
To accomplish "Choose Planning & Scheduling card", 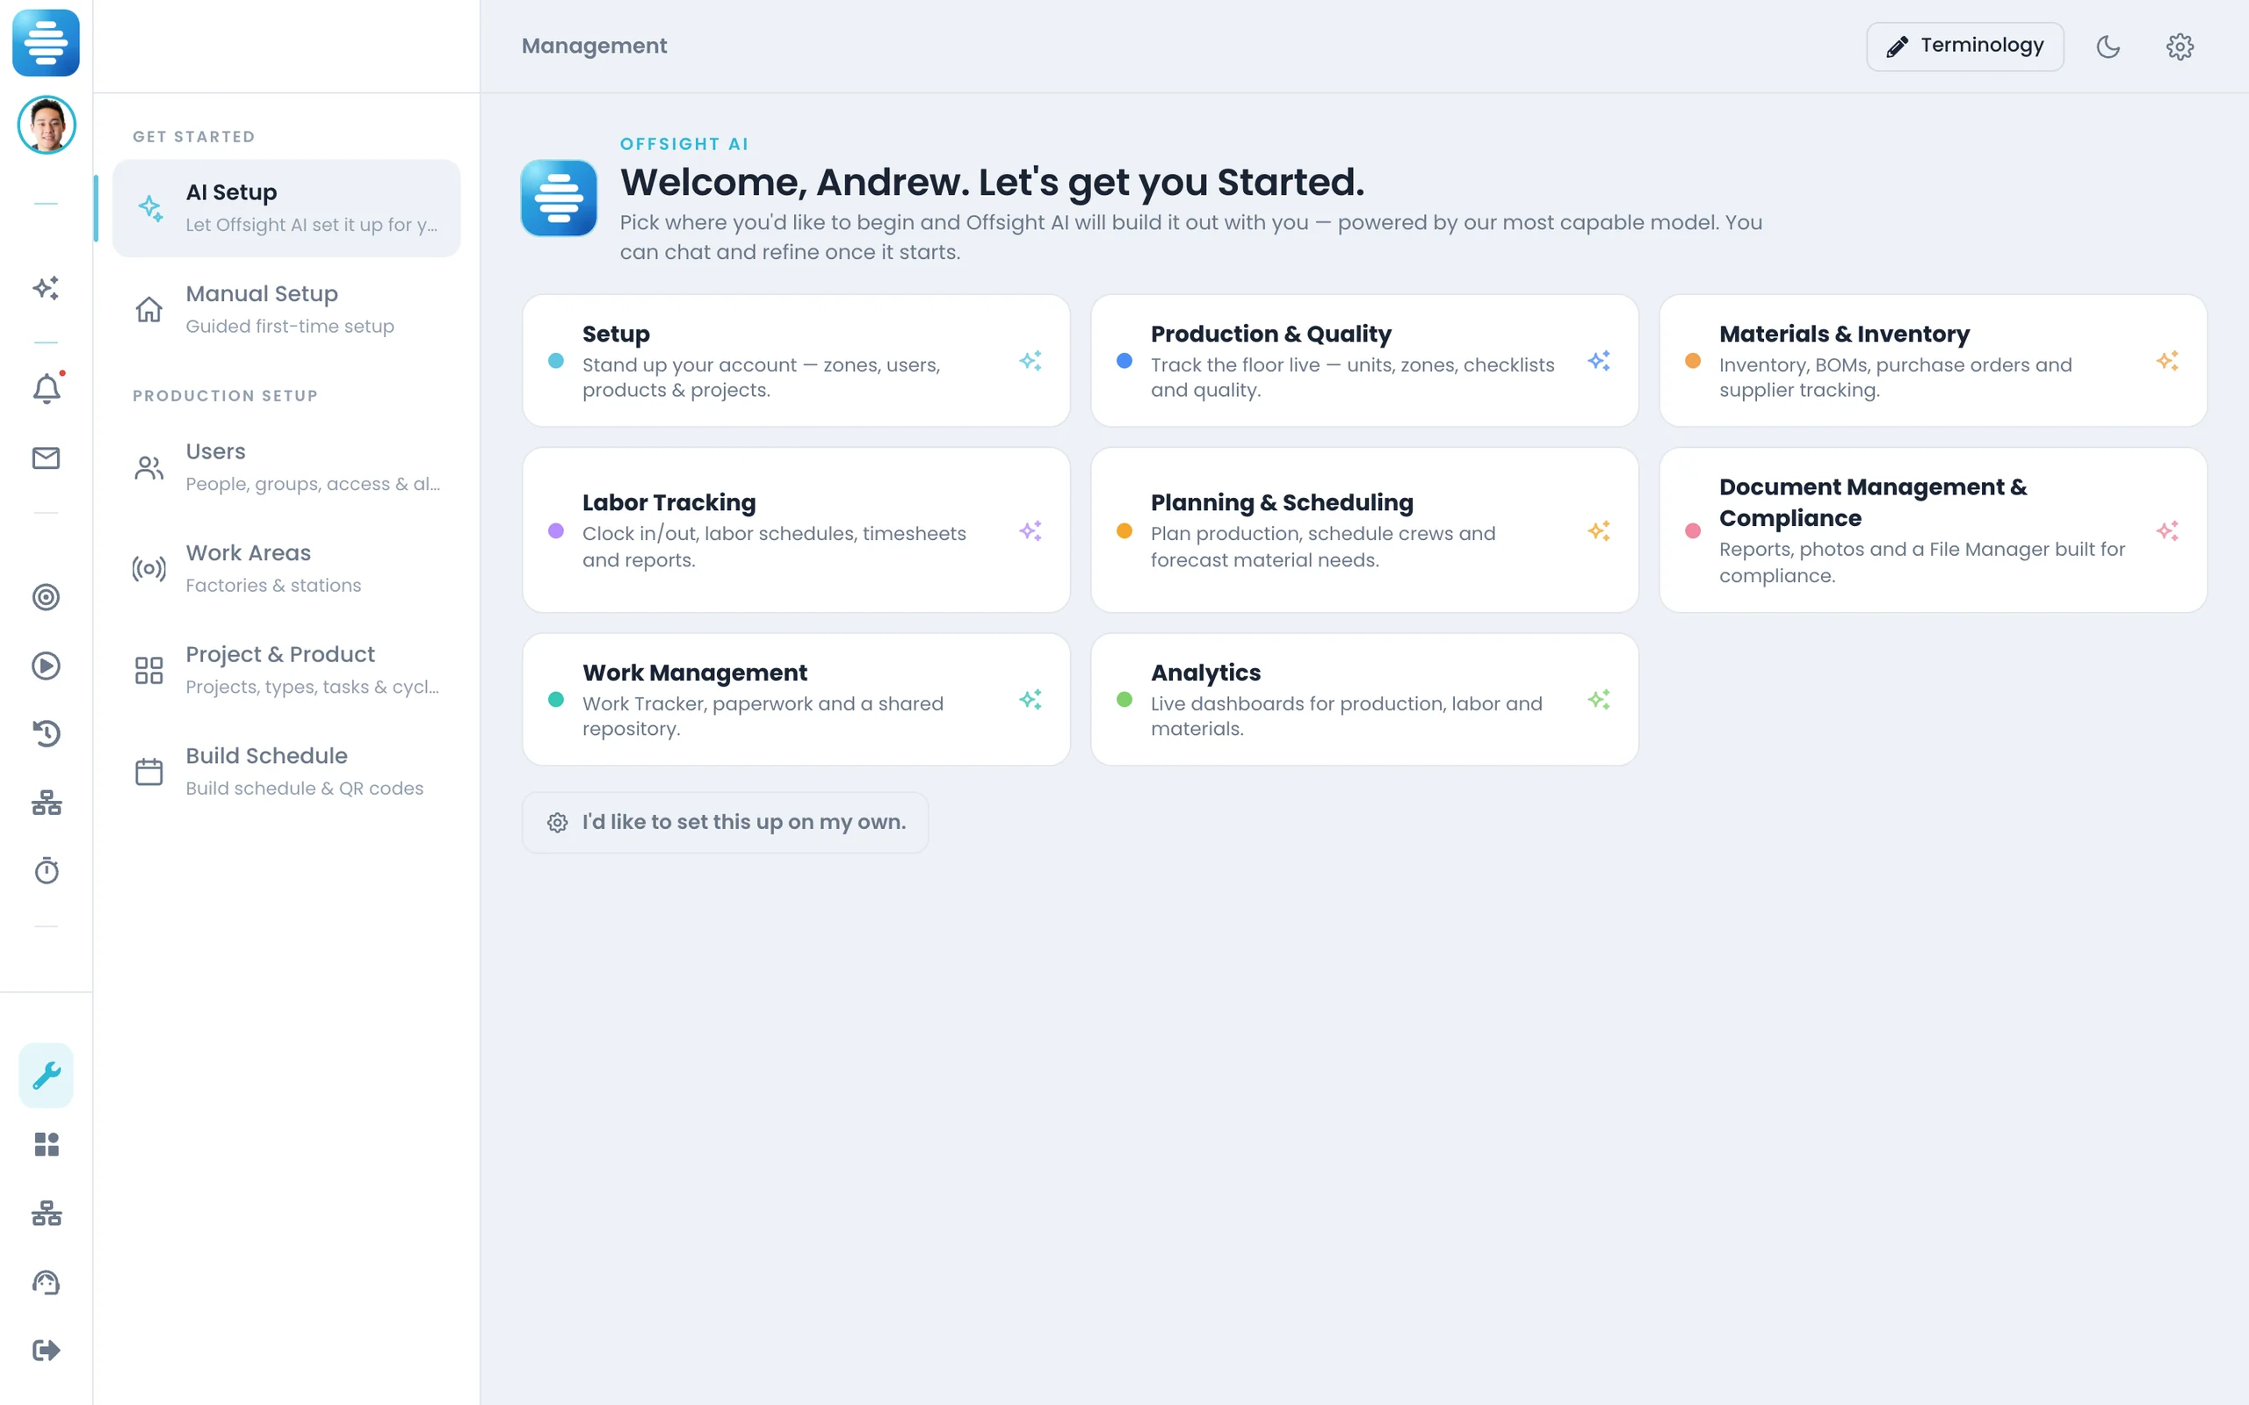I will pos(1364,530).
